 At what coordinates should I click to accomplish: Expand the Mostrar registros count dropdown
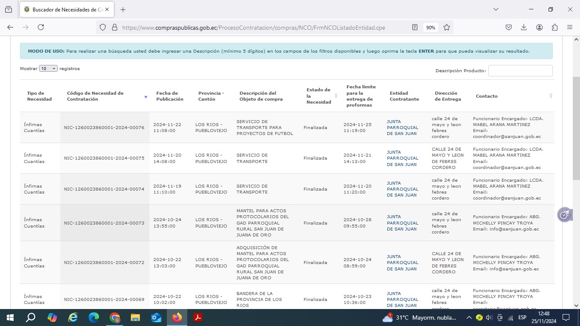[48, 68]
